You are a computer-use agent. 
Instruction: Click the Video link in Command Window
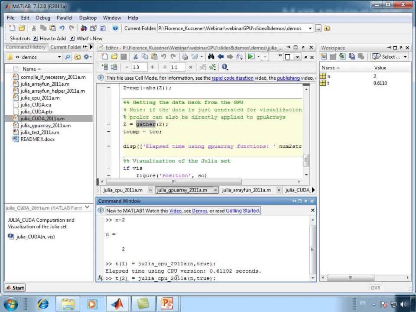point(175,211)
